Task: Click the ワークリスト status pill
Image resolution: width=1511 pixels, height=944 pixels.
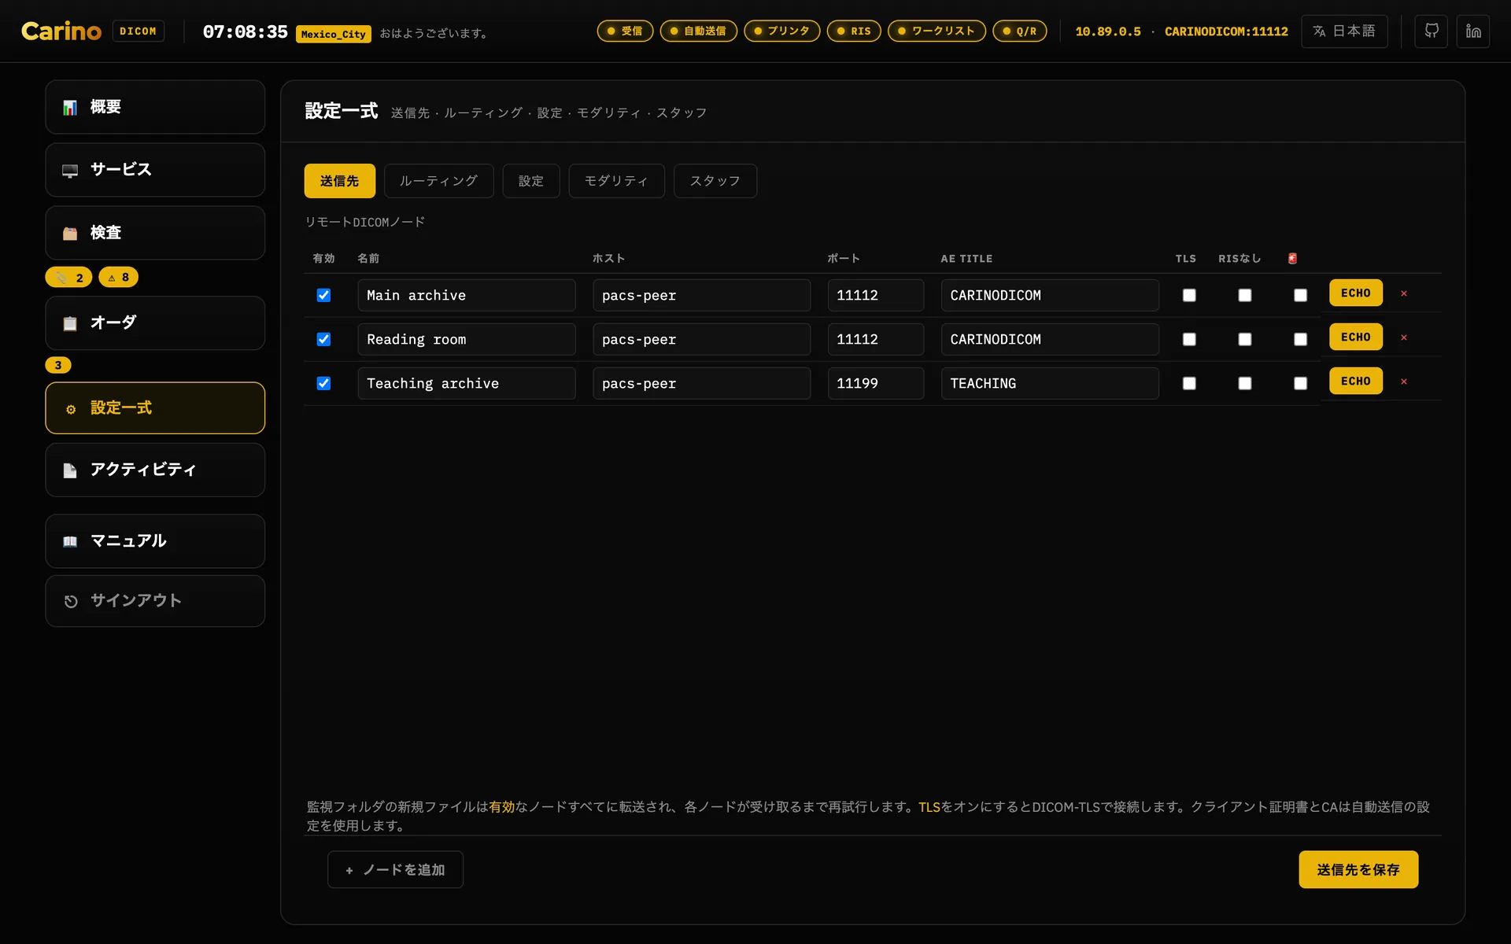Action: pyautogui.click(x=937, y=31)
